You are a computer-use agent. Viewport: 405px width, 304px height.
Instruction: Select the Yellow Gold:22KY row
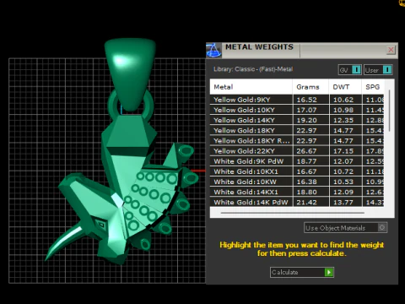tap(297, 151)
